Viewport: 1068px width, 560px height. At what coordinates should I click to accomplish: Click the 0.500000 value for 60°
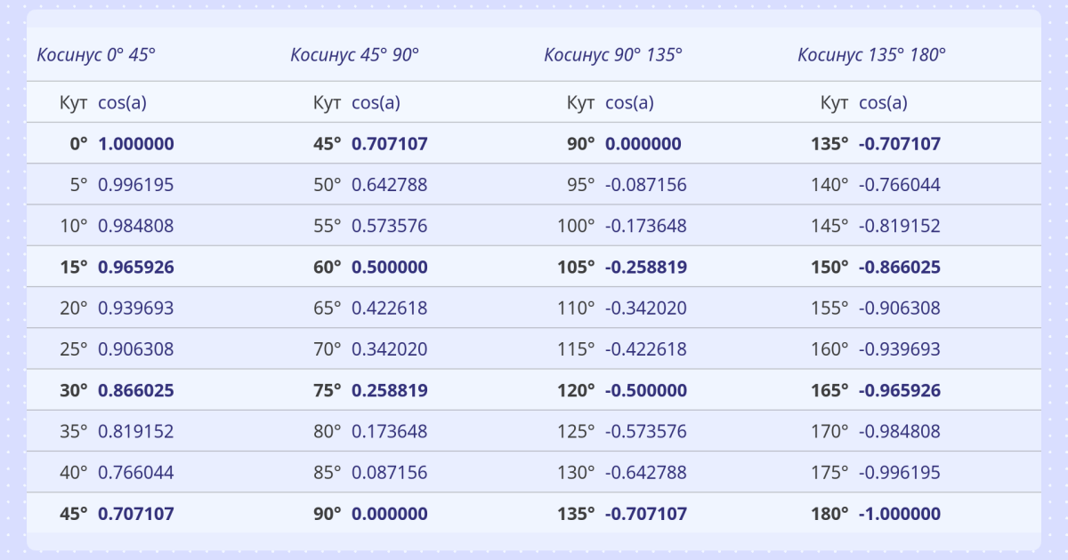[389, 268]
